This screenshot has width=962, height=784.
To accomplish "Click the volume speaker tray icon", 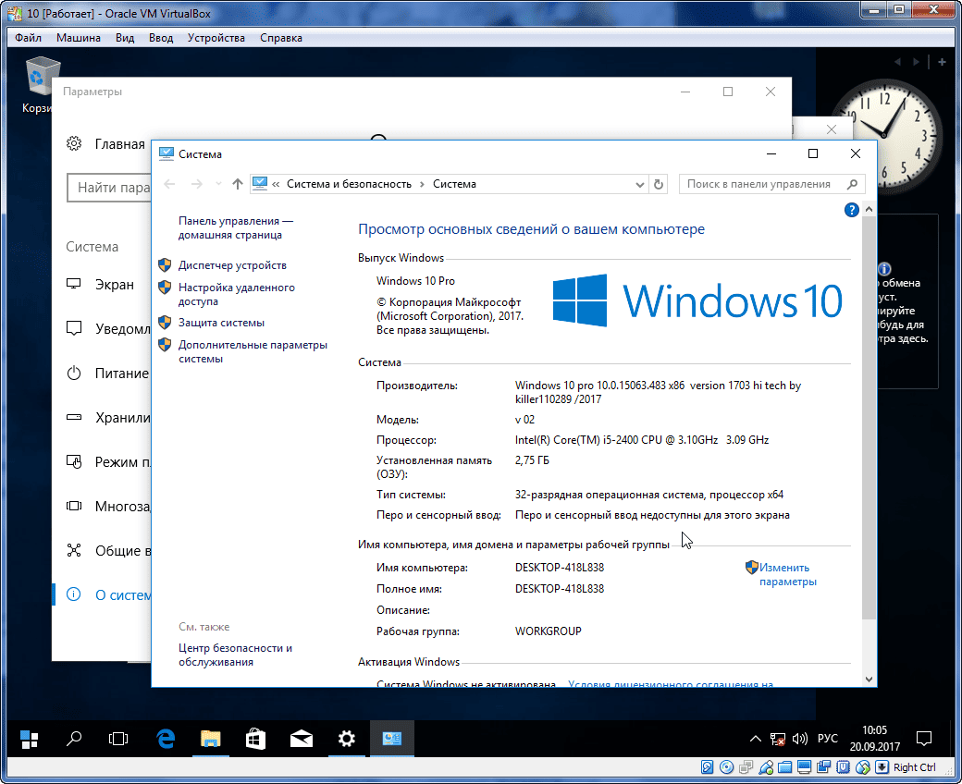I will [799, 740].
